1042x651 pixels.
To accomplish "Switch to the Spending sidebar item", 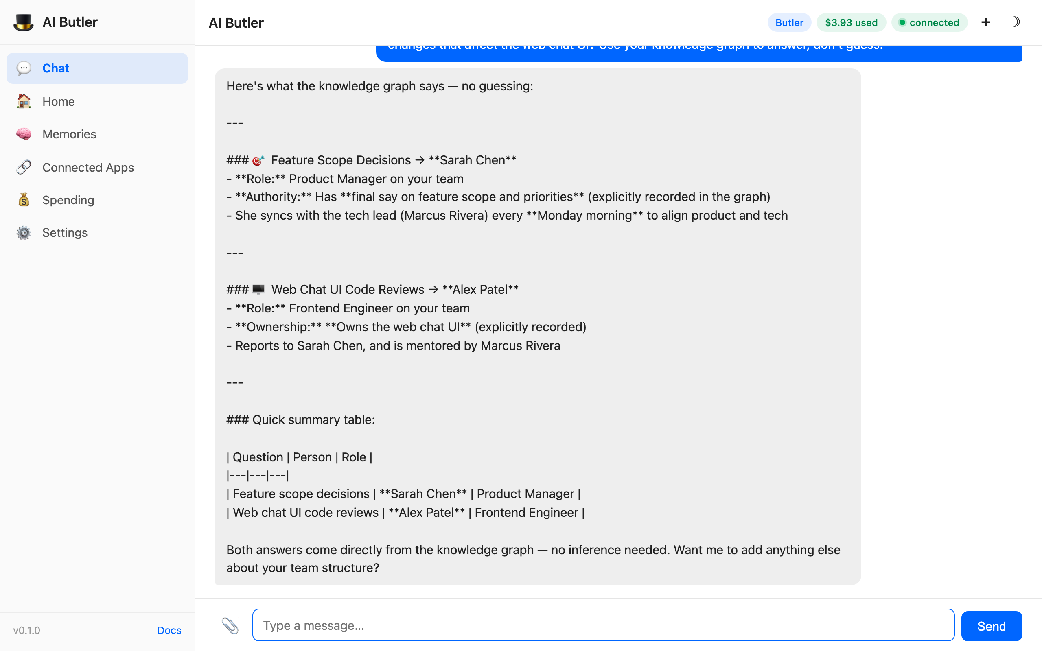I will [68, 200].
